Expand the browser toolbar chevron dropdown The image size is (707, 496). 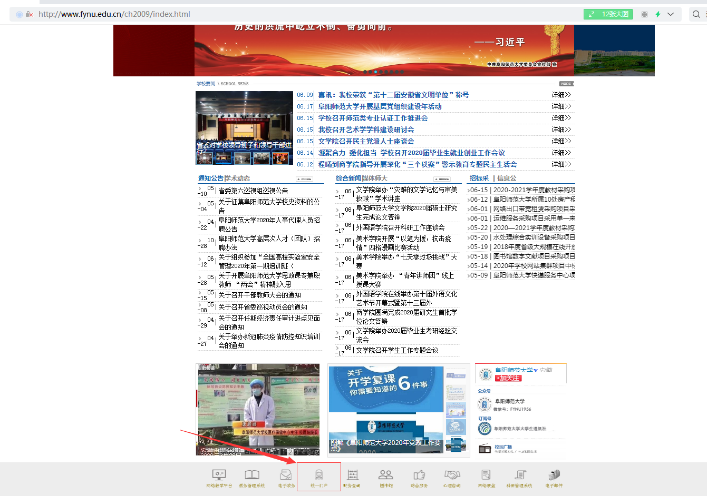(x=671, y=14)
